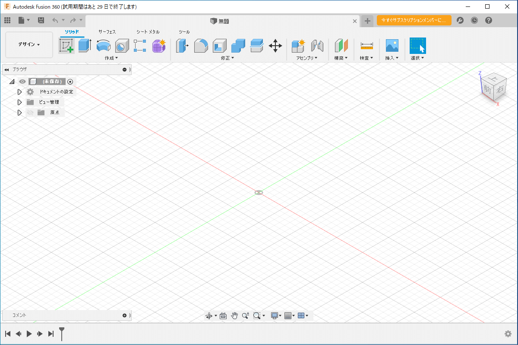Switch to the ツール tab
This screenshot has height=345, width=518.
pyautogui.click(x=184, y=32)
